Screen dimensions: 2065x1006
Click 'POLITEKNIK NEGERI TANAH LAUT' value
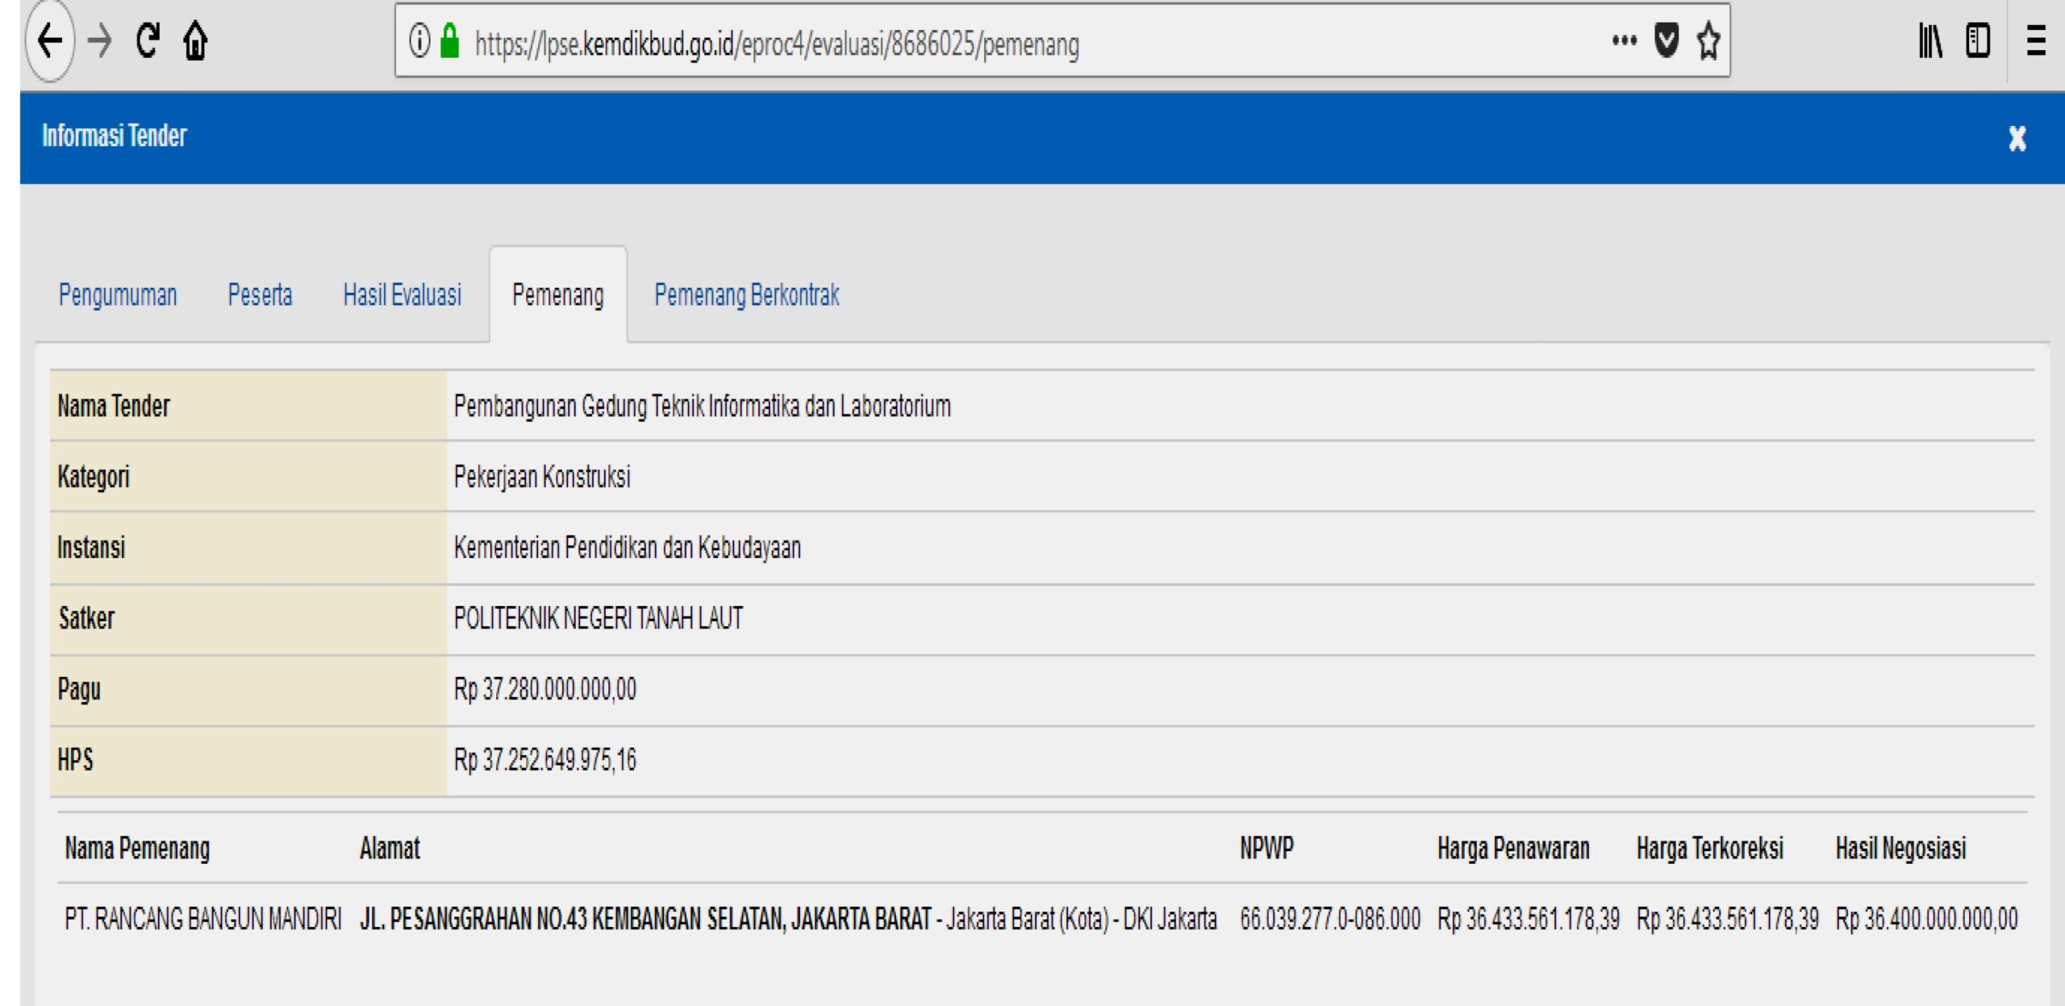tap(599, 619)
